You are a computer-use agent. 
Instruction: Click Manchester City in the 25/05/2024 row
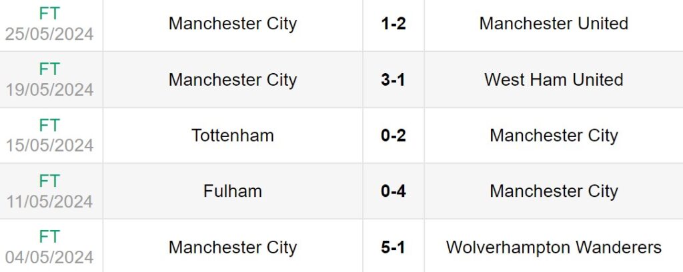click(x=233, y=24)
